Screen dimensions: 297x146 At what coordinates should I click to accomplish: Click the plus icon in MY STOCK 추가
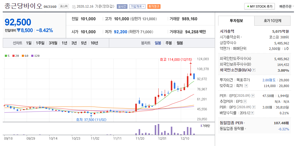click(248, 6)
